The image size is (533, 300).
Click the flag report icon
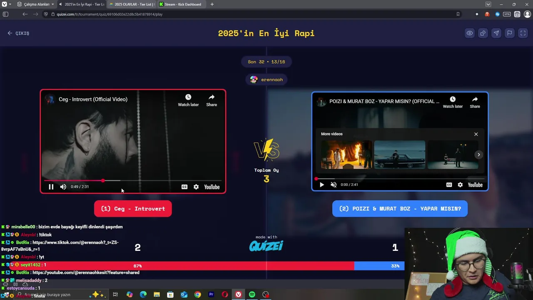pyautogui.click(x=510, y=33)
